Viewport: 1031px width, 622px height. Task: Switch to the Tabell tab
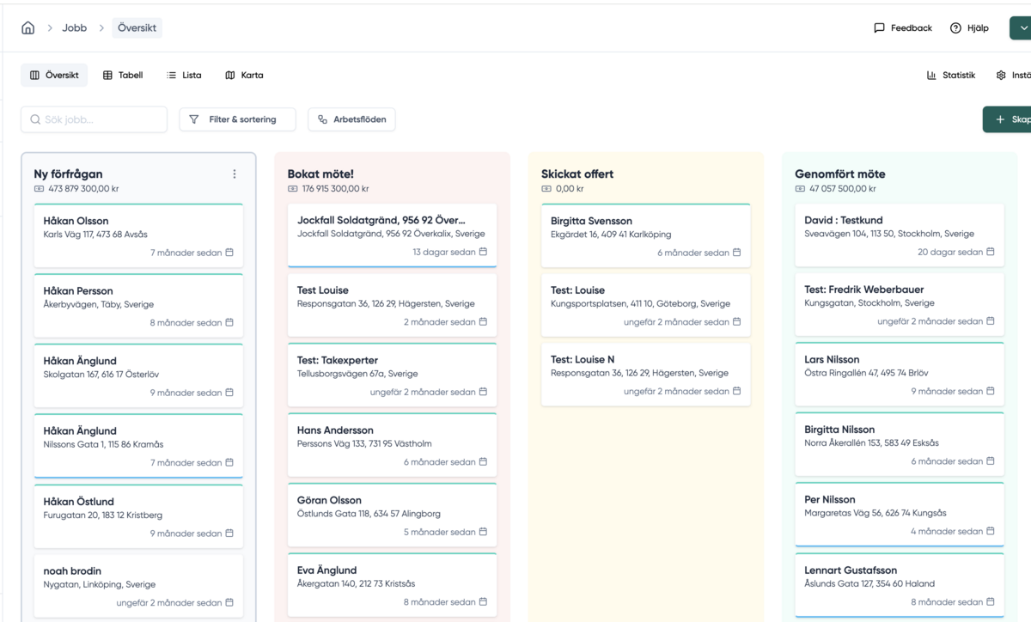pos(123,75)
